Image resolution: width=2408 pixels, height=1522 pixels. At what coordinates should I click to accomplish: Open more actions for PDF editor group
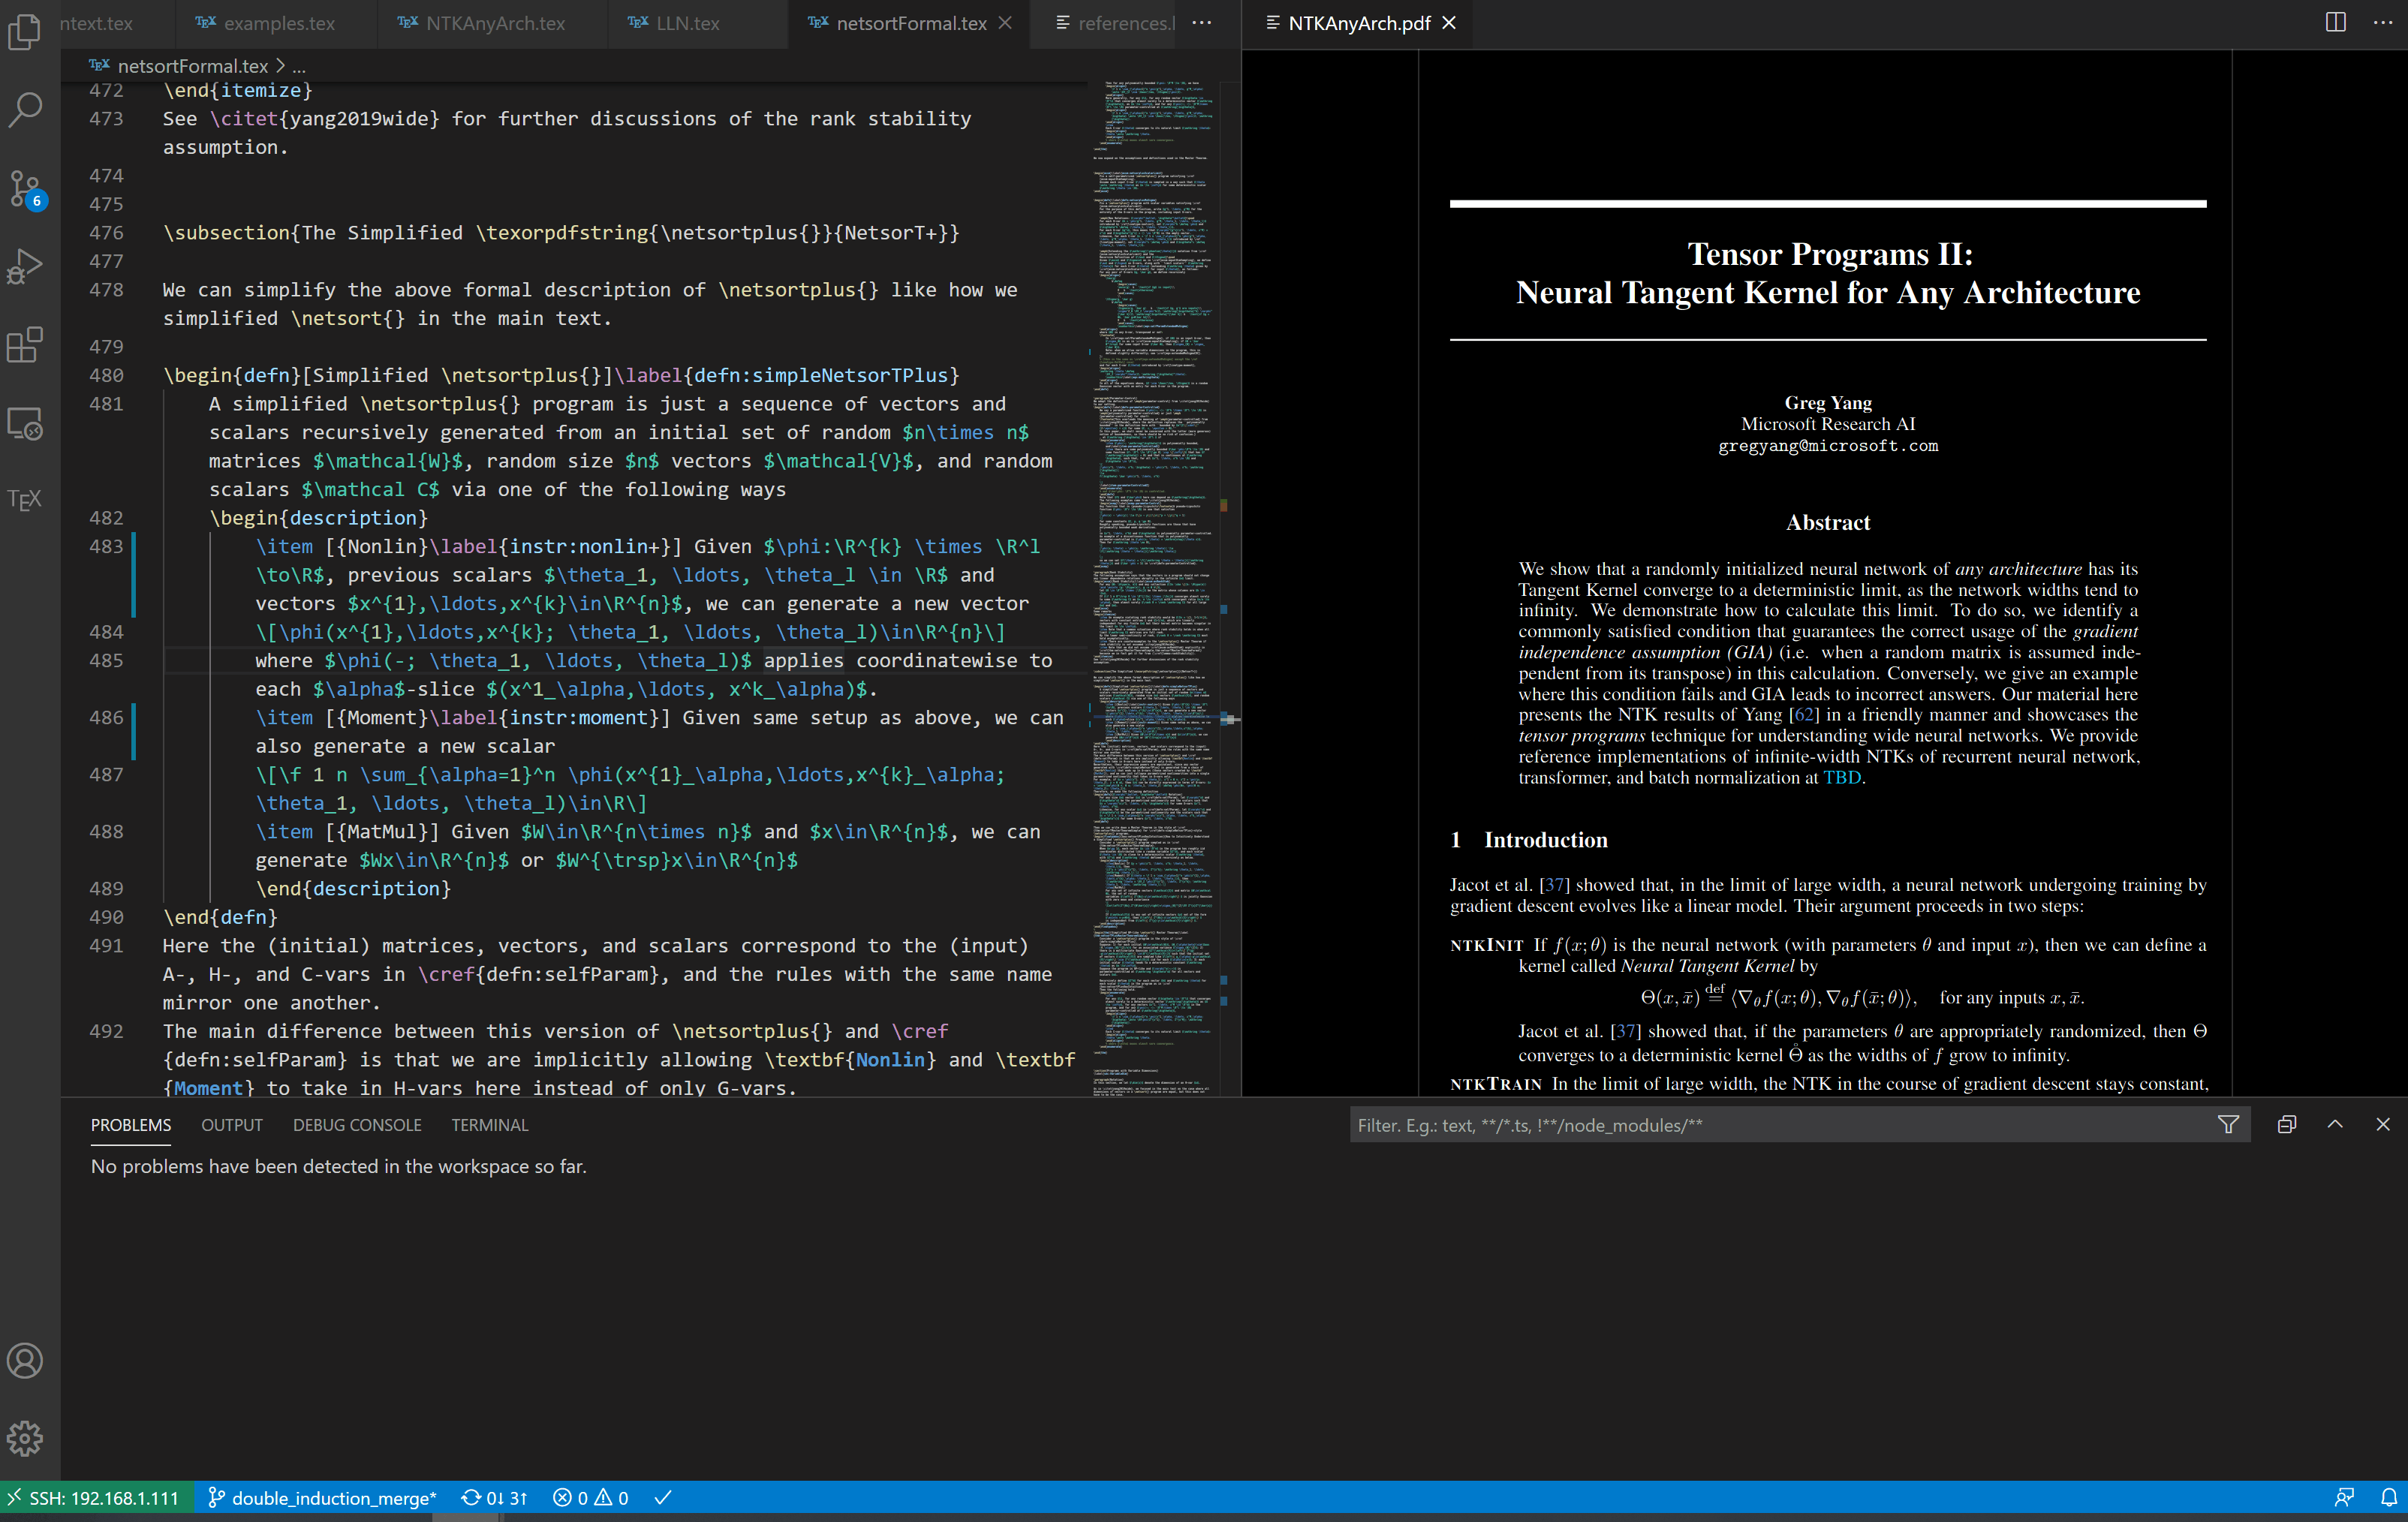[2383, 23]
